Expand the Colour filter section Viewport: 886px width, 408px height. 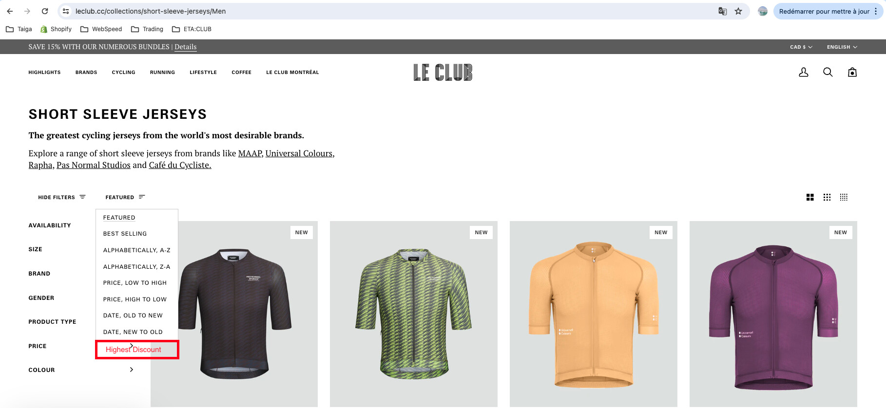coord(81,370)
